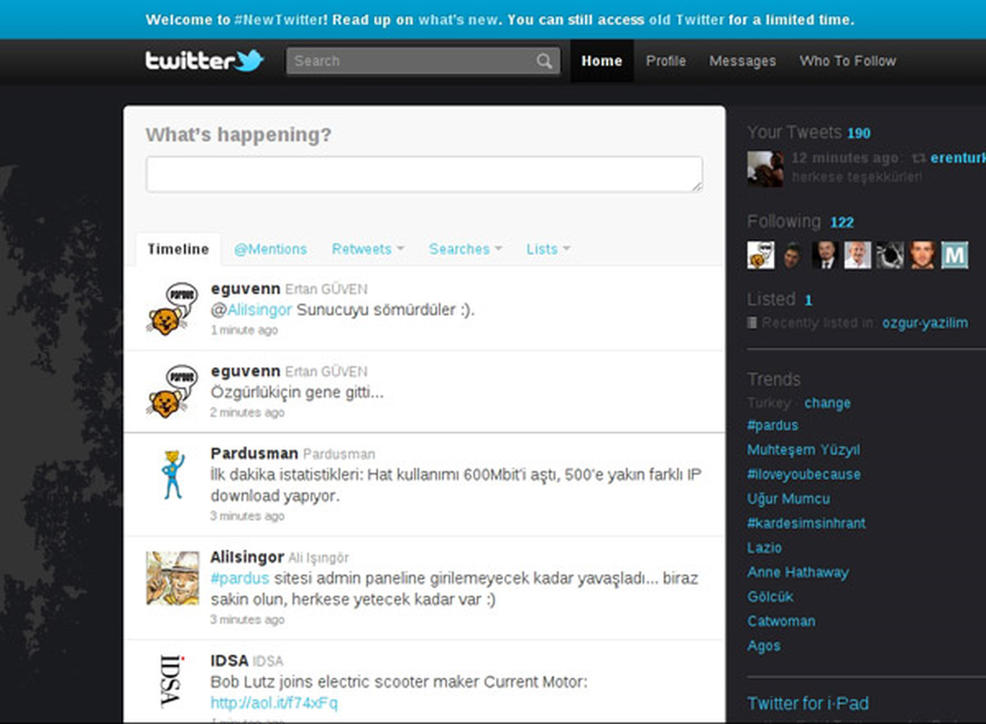Click your profile thumbnail under Your Tweets
Image resolution: width=986 pixels, height=724 pixels.
(x=765, y=169)
